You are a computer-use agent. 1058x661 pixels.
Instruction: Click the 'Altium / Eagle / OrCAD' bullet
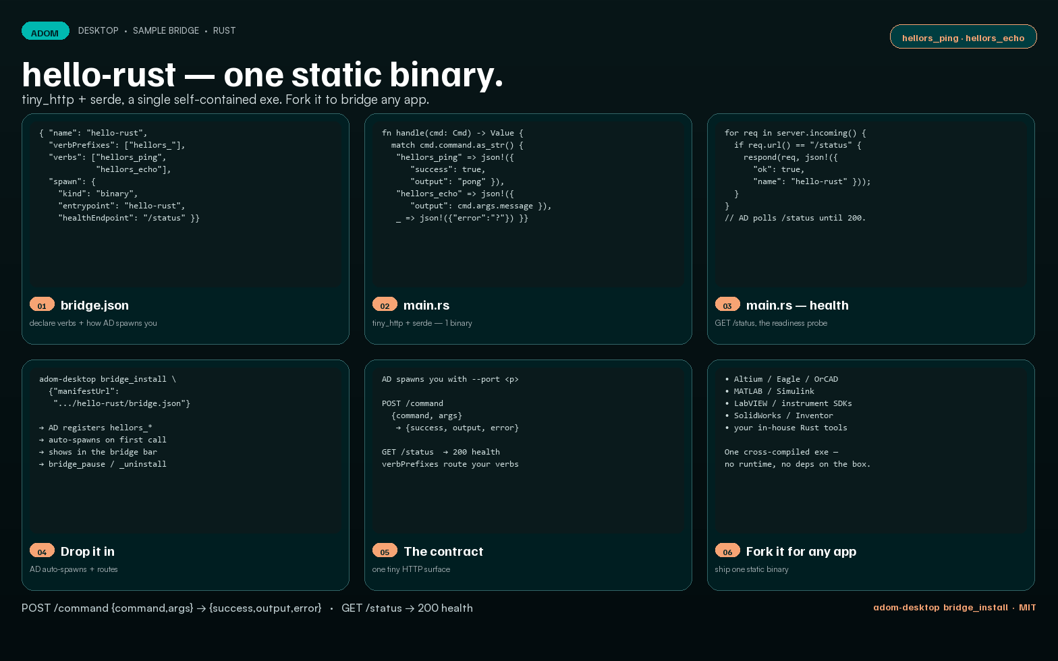click(x=781, y=379)
